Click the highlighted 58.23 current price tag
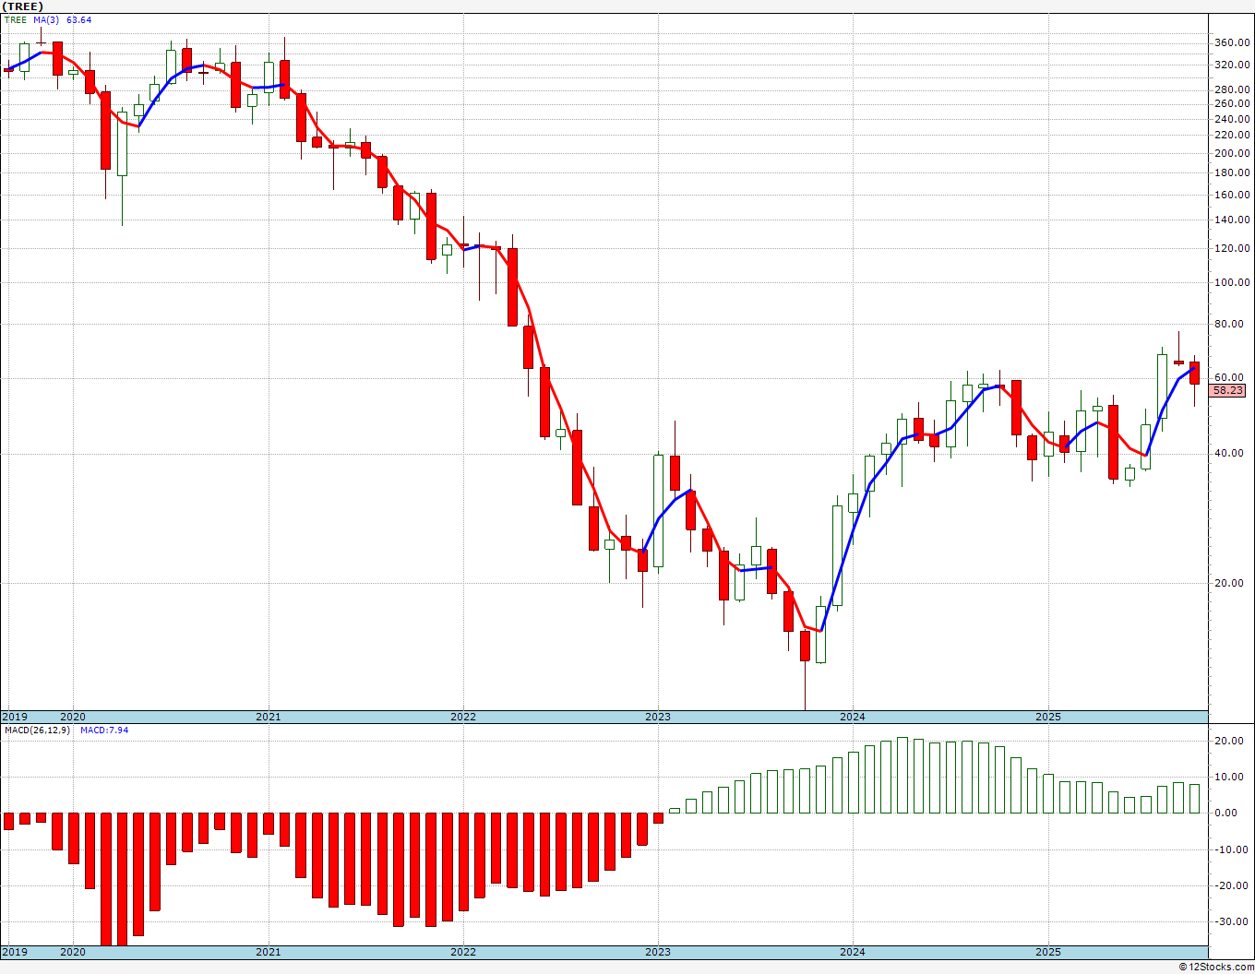The image size is (1255, 974). click(1227, 390)
